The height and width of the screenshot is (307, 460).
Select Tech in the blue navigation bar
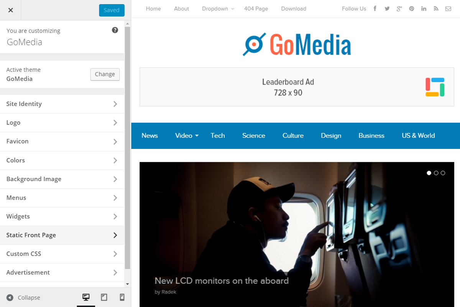click(218, 135)
